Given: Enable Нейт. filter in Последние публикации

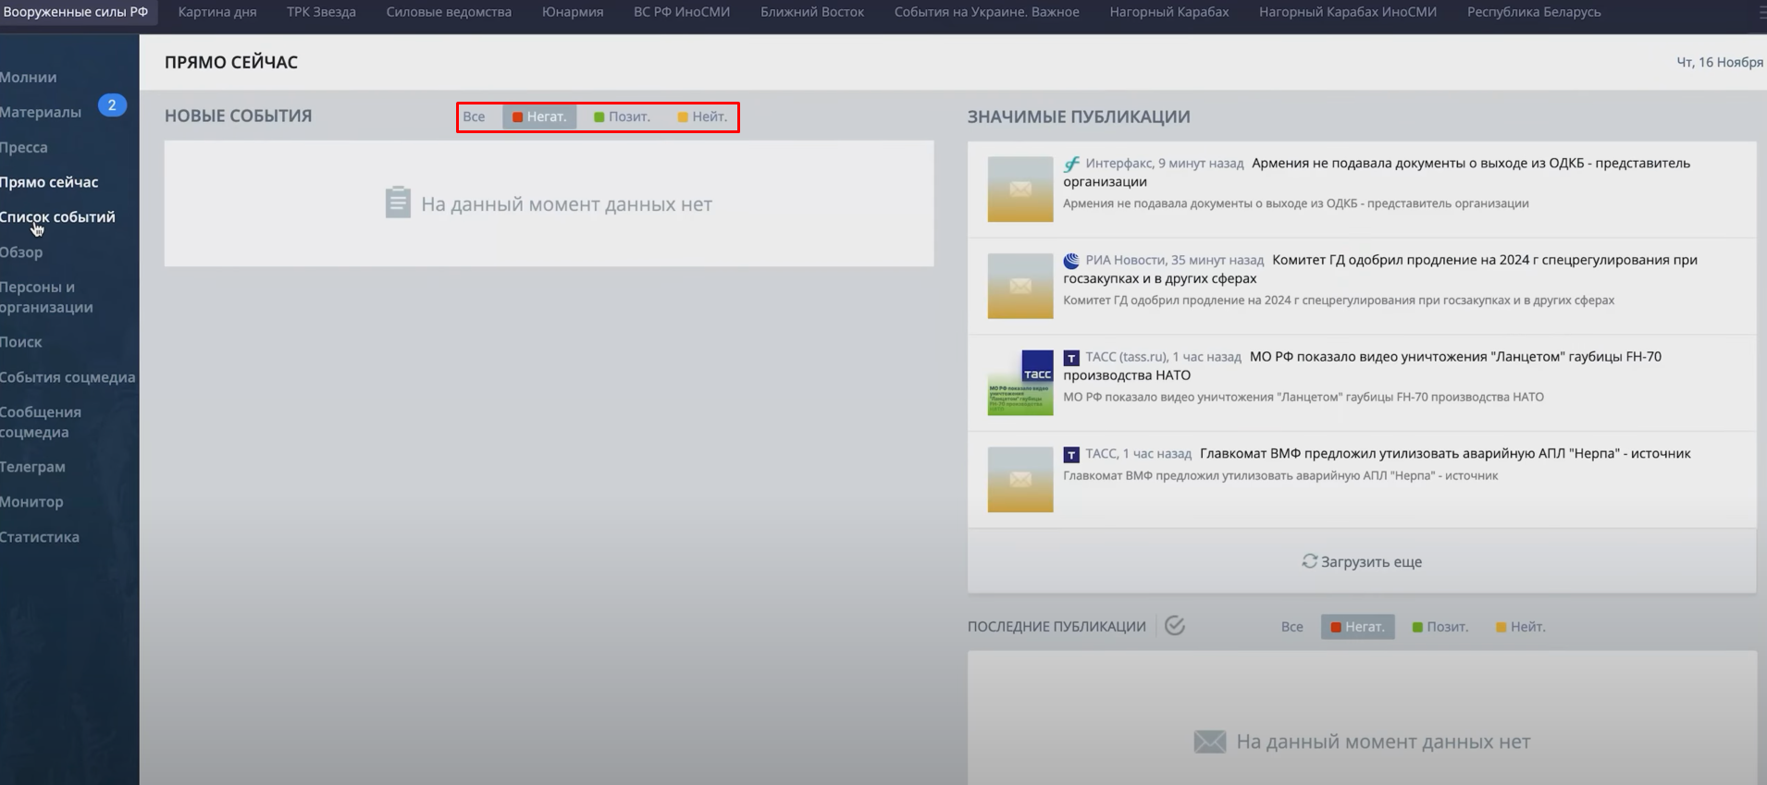Looking at the screenshot, I should pos(1520,627).
